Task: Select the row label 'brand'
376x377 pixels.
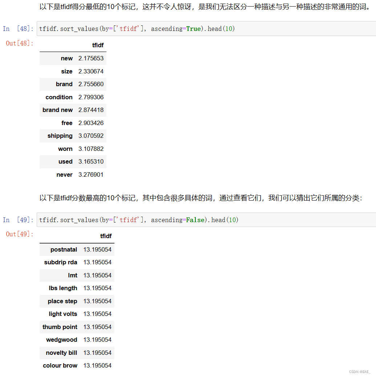Action: pyautogui.click(x=64, y=84)
